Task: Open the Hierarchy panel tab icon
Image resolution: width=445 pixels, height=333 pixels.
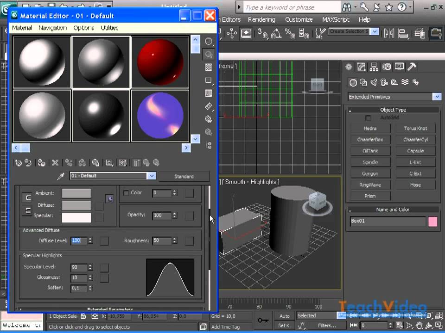Action: (x=374, y=67)
